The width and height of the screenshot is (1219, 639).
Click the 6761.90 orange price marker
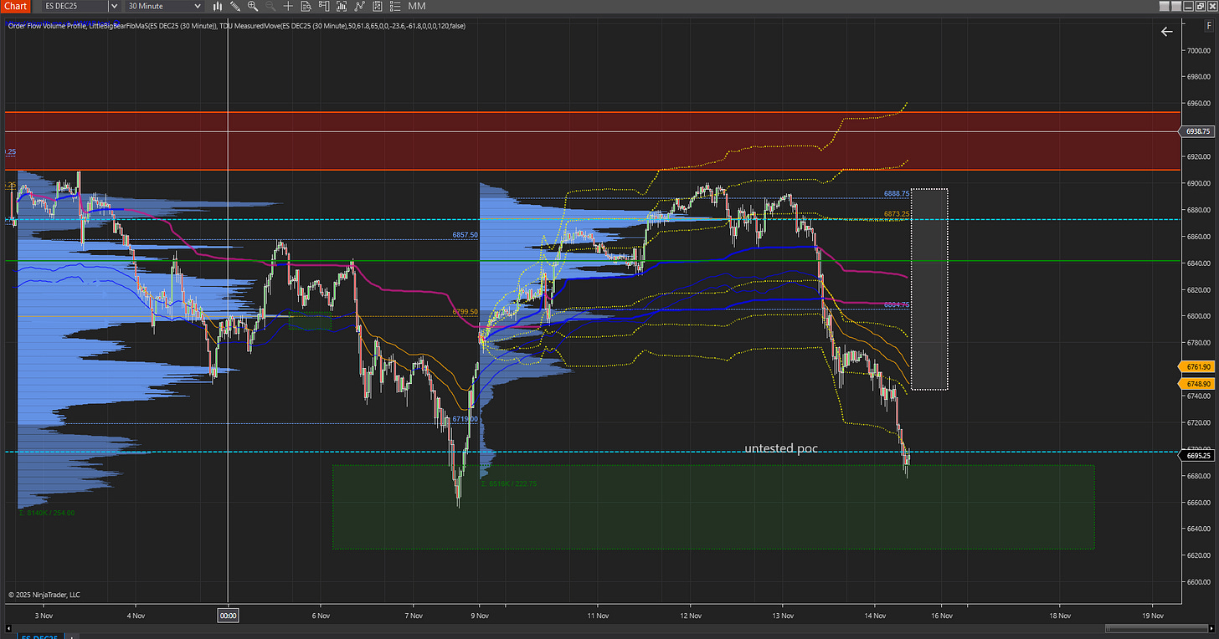click(x=1198, y=366)
